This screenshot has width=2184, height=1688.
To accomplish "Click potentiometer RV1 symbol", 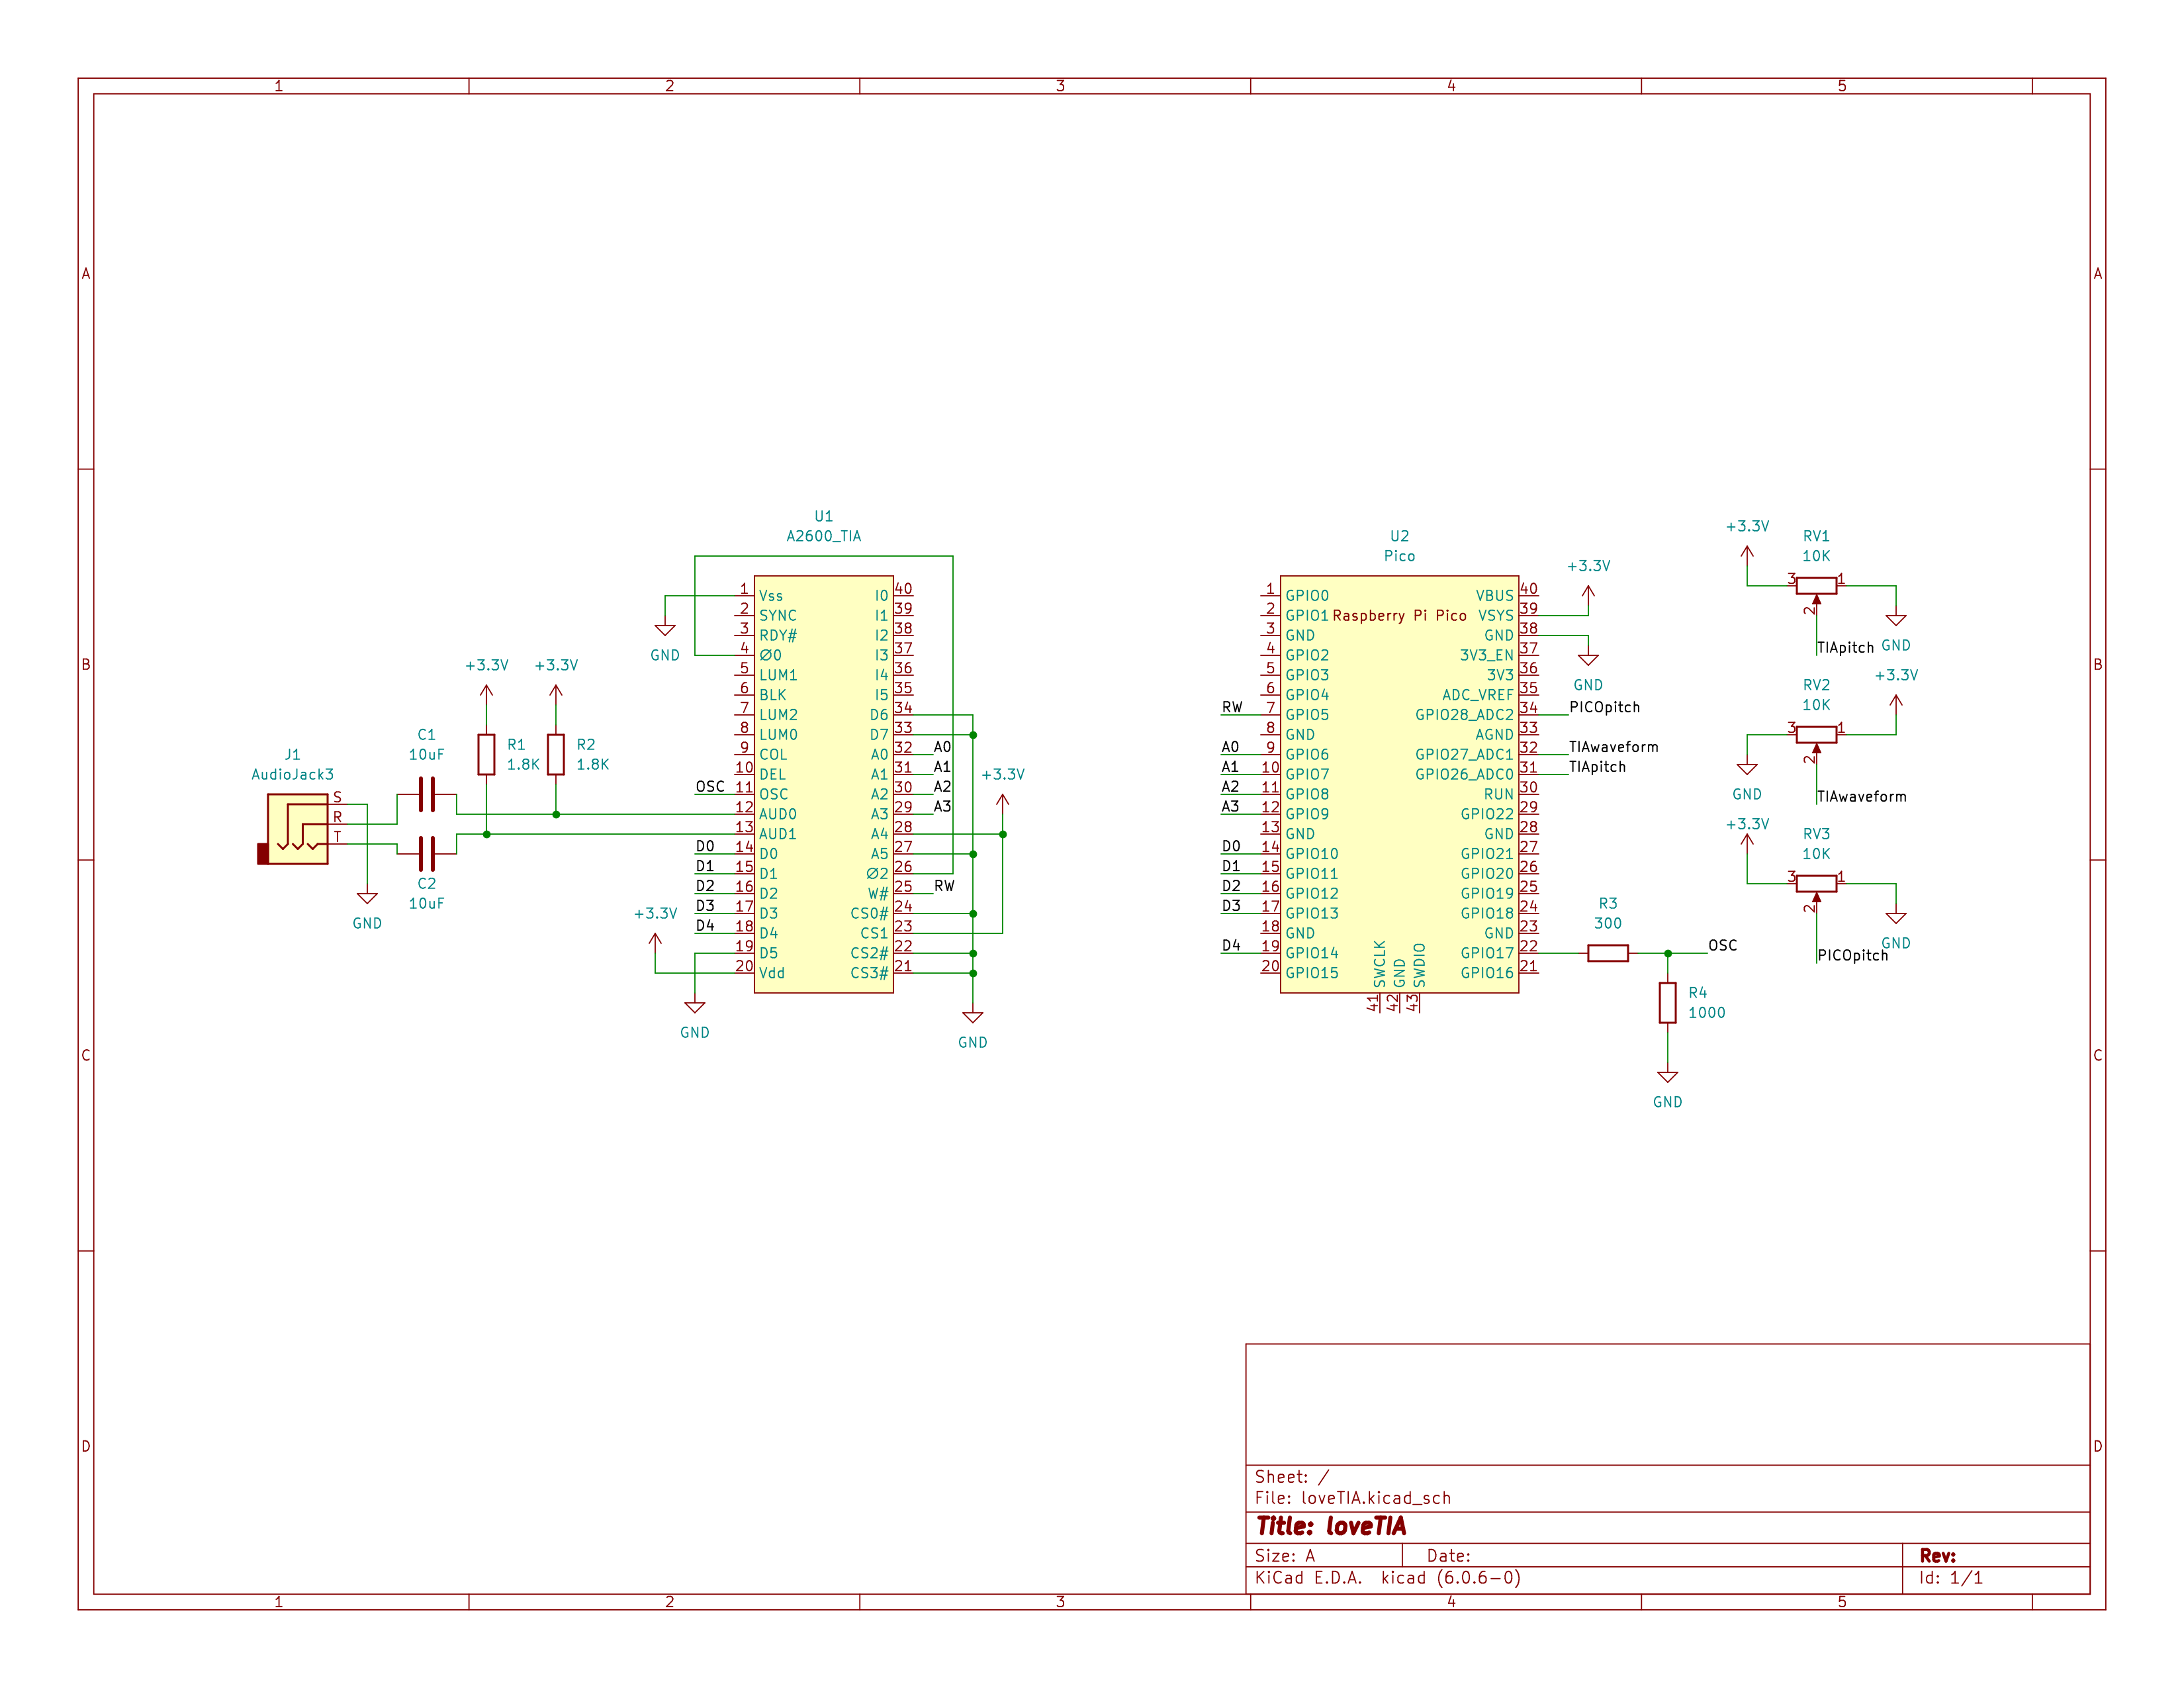I will pos(1816,586).
